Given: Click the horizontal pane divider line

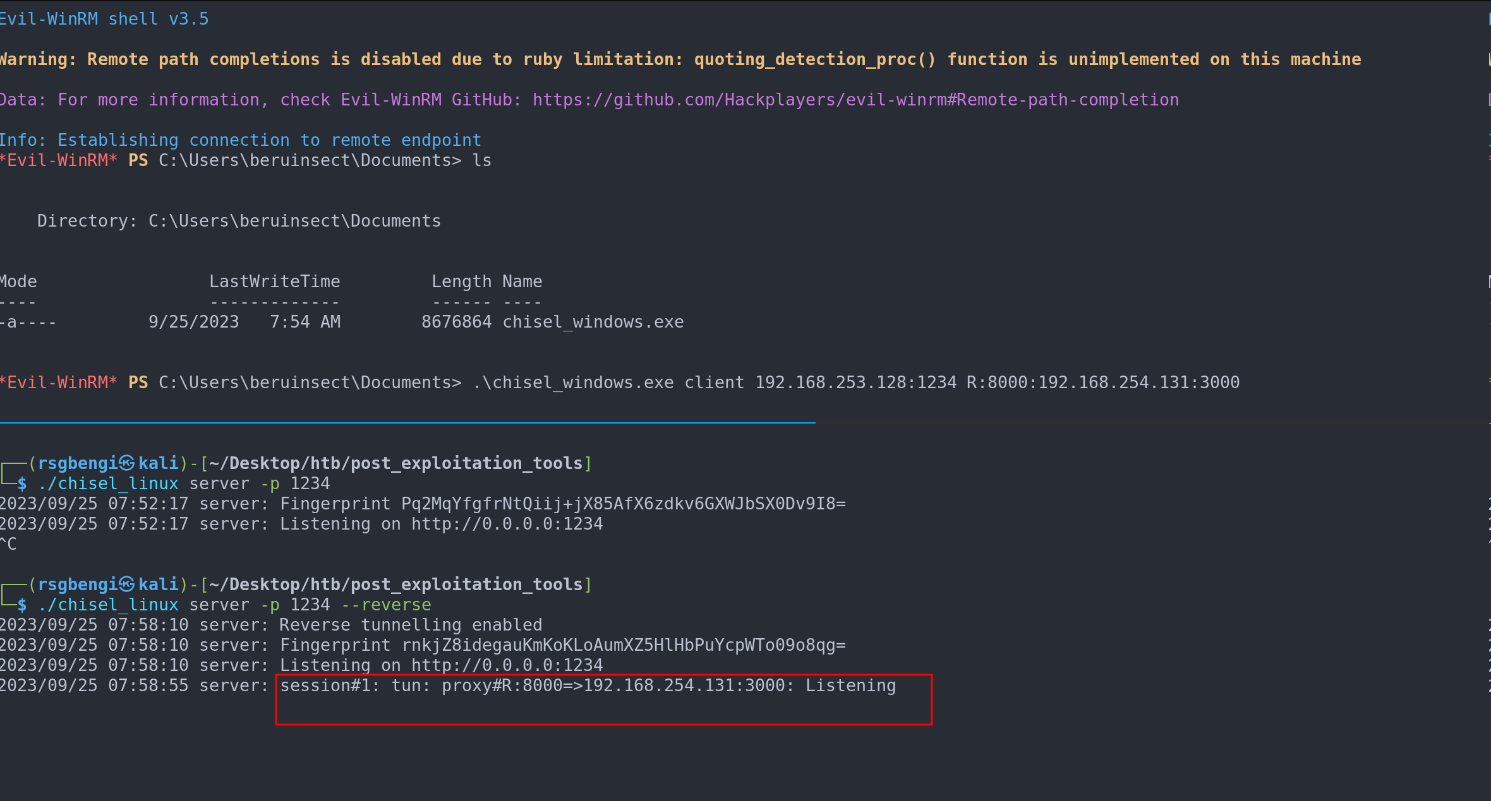Looking at the screenshot, I should click(407, 422).
